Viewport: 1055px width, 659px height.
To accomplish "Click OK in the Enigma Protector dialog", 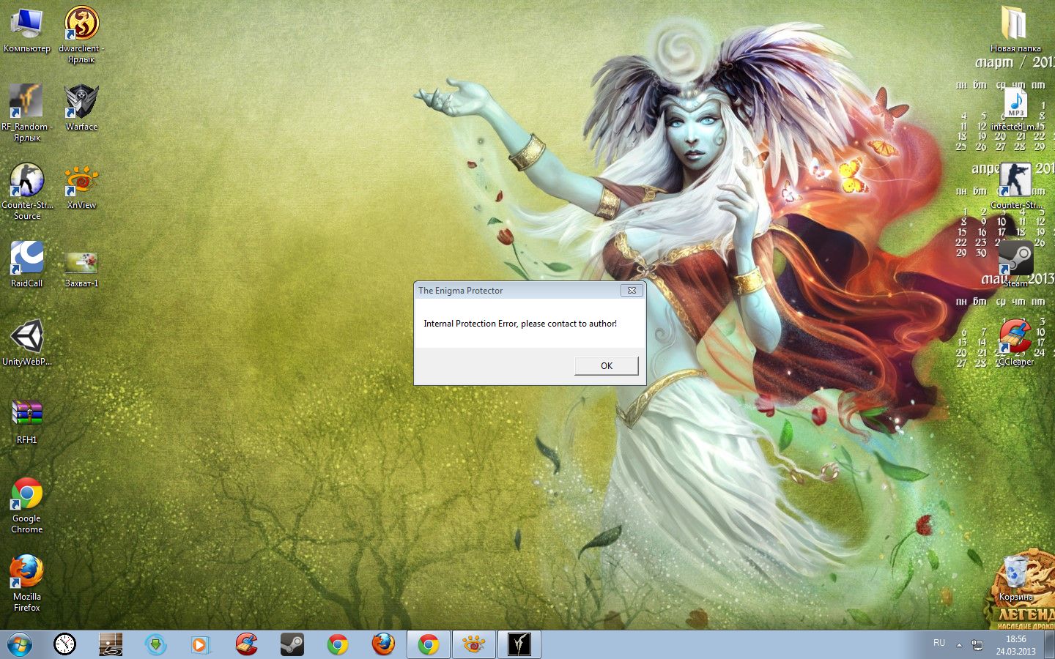I will (606, 365).
